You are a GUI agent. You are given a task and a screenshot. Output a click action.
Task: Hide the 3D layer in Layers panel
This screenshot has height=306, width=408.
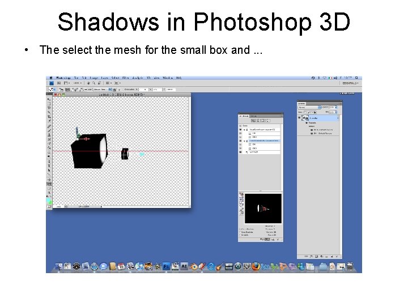coord(299,118)
